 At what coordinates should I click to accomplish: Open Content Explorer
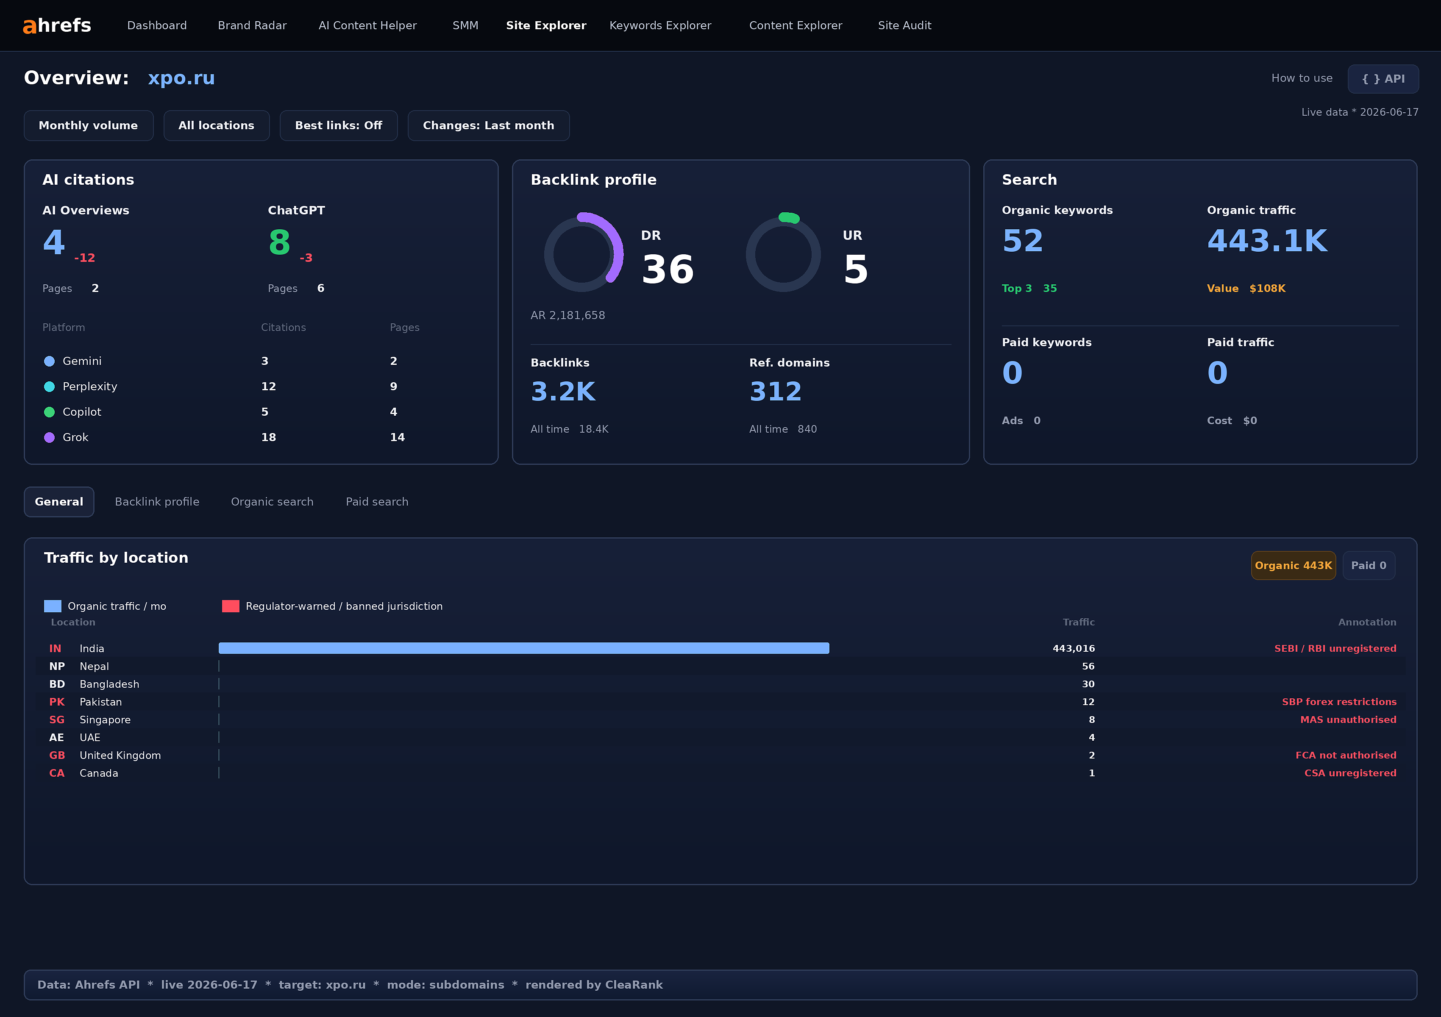[796, 26]
